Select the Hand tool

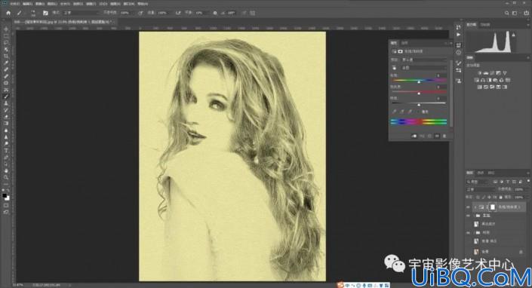6,171
